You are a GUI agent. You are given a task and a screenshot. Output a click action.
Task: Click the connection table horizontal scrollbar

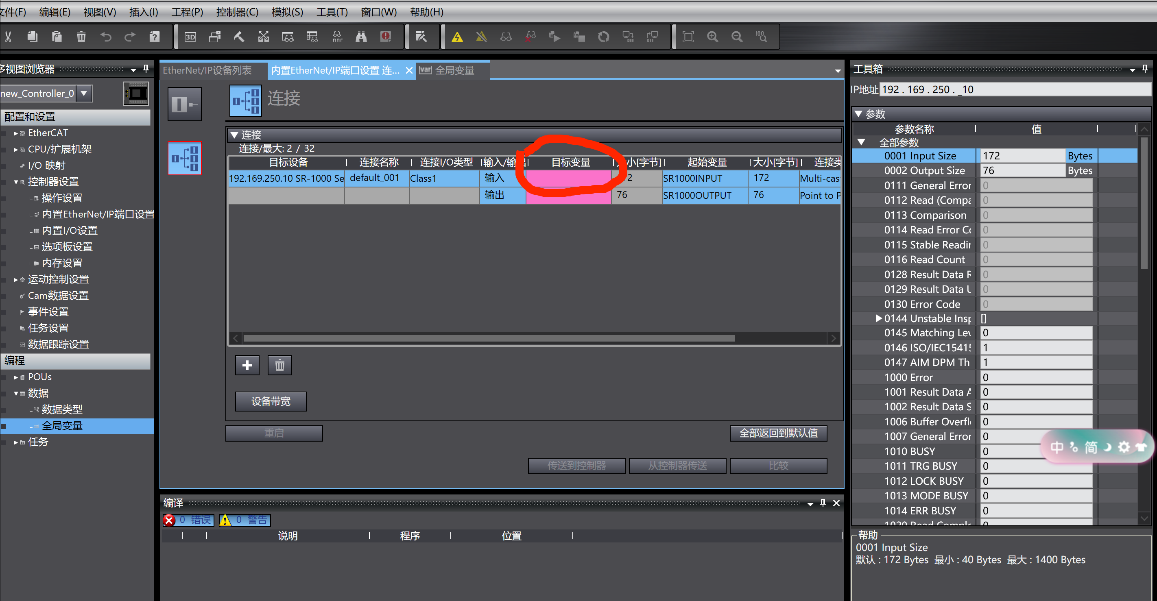(x=488, y=338)
